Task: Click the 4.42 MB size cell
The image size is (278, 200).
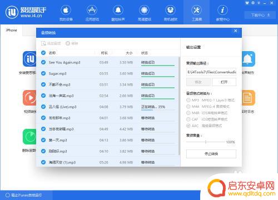Action: coord(126,129)
